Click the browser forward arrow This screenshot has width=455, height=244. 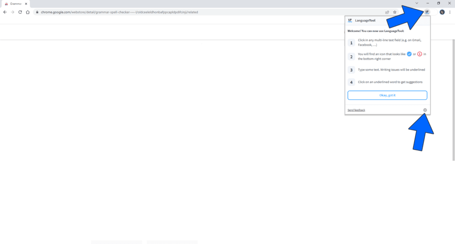coord(12,12)
